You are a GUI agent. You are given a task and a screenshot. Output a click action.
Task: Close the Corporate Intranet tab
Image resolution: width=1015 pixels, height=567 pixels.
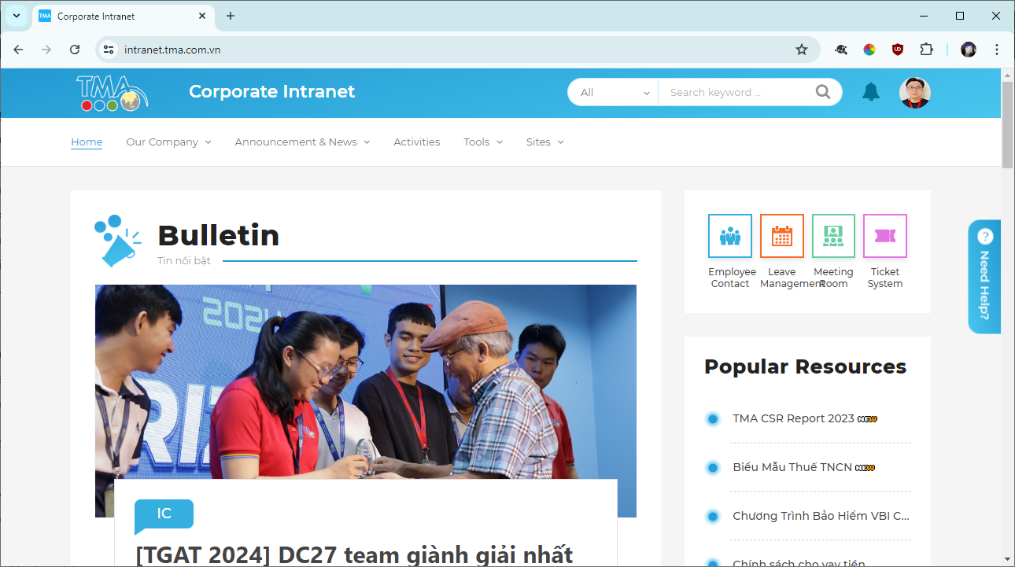click(x=202, y=16)
